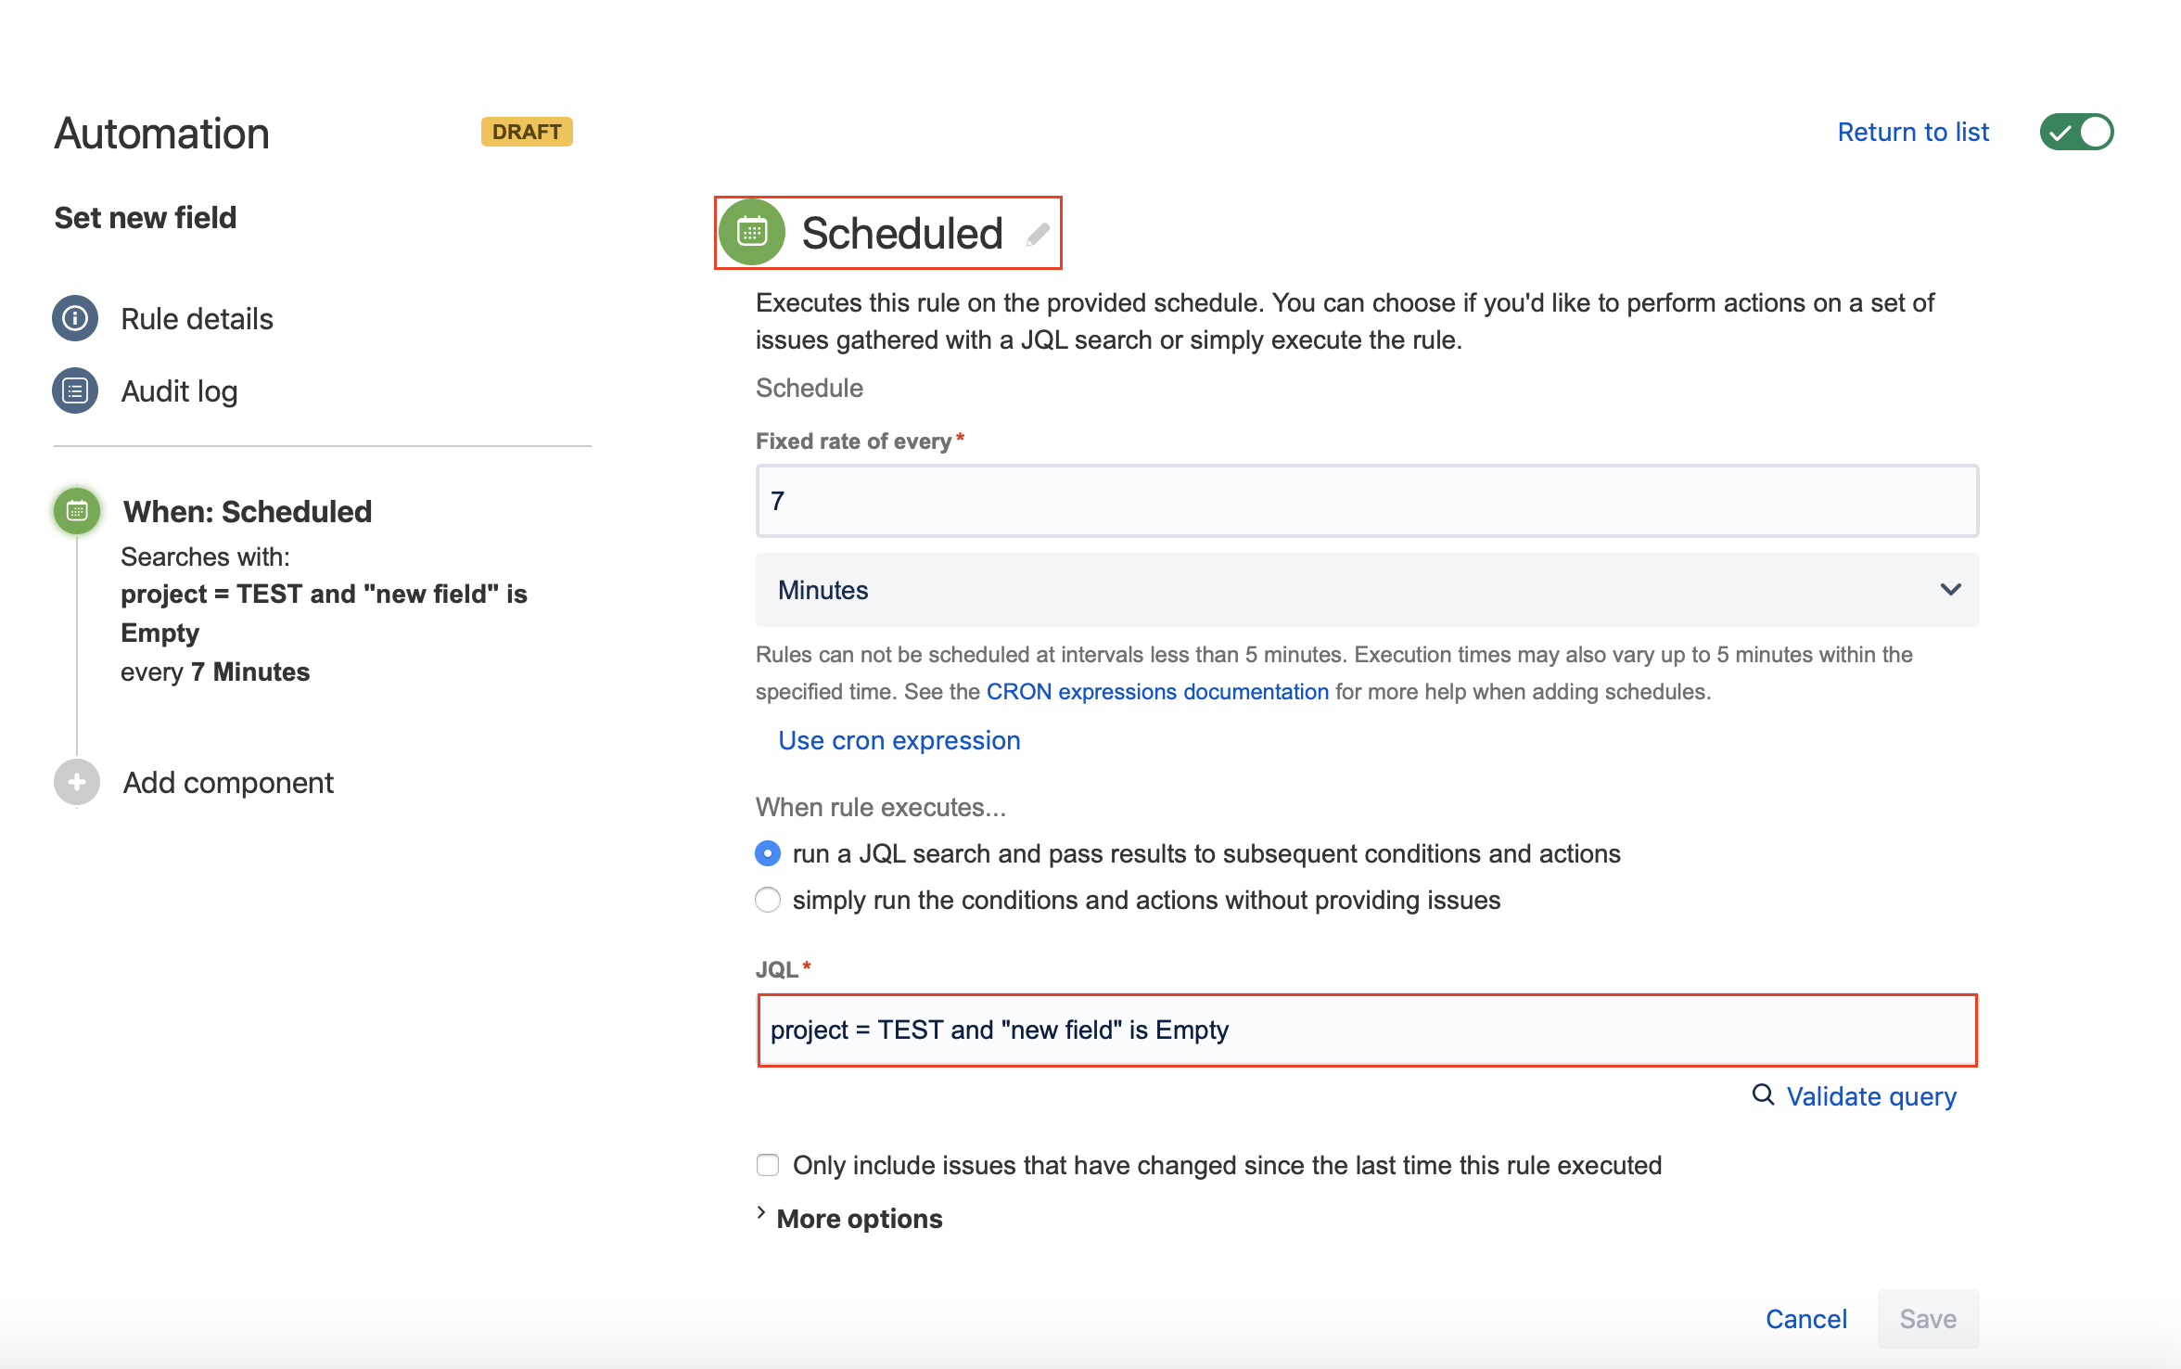
Task: Click the calendar icon beside When: Scheduled
Action: [x=76, y=510]
